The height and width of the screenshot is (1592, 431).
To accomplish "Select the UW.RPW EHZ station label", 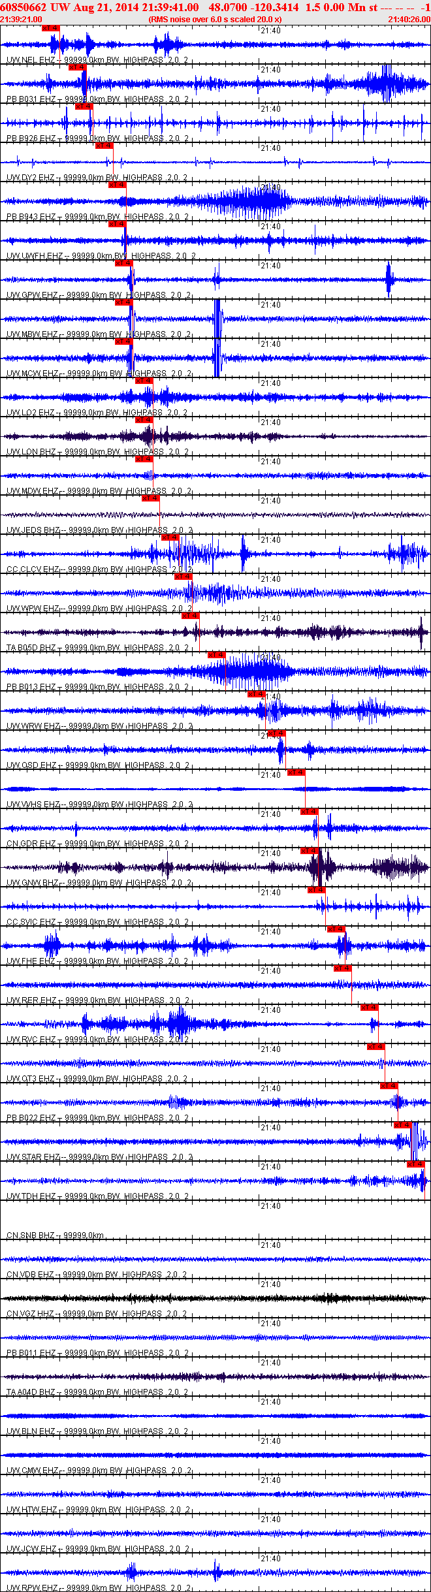I will point(32,1588).
